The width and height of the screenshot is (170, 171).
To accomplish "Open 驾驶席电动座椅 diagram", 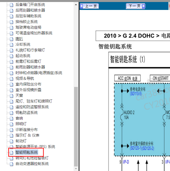I will click(28, 27).
